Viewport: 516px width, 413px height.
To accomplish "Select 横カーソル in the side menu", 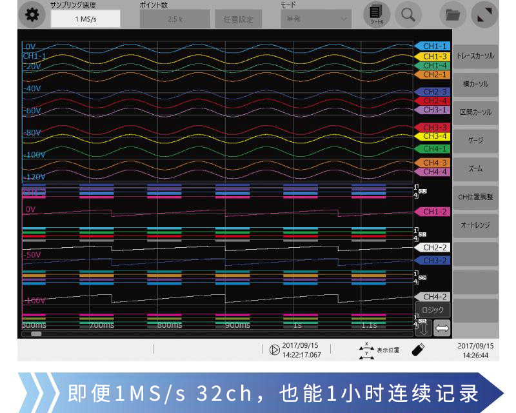I will coord(475,84).
